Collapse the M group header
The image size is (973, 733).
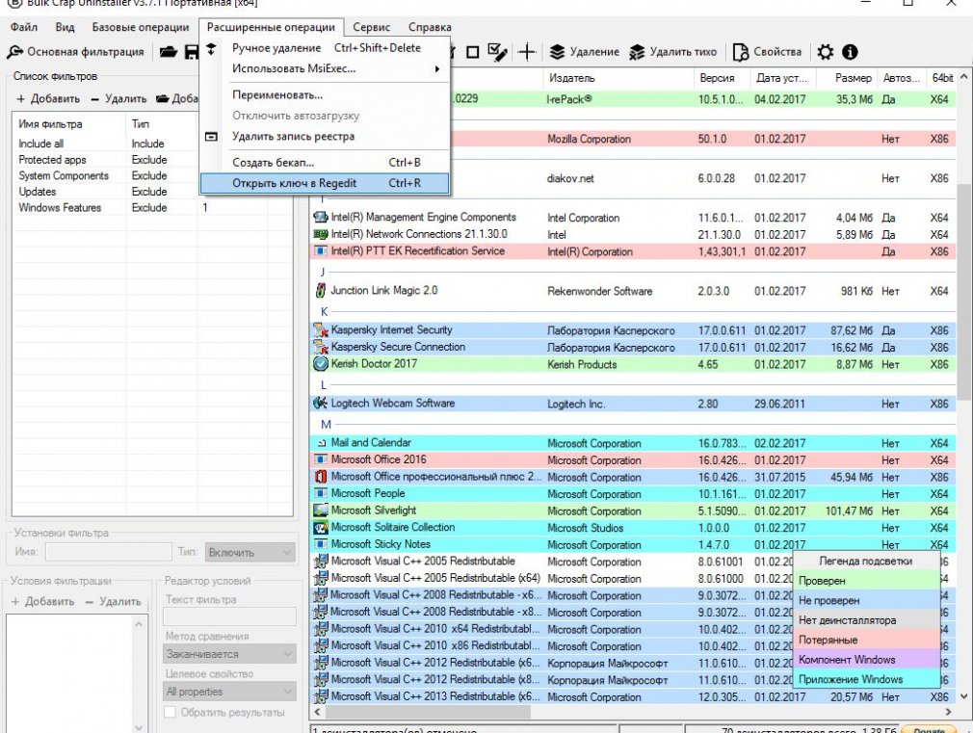[x=326, y=425]
